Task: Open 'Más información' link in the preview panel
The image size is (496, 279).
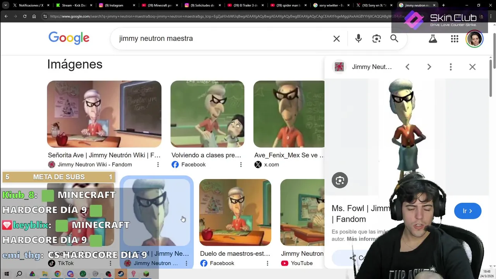Action: (362, 239)
